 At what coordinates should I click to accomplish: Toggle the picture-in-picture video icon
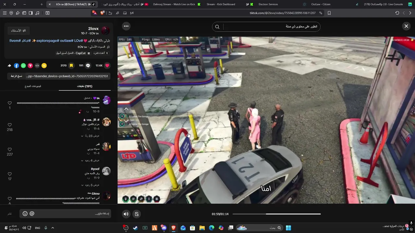pyautogui.click(x=137, y=214)
